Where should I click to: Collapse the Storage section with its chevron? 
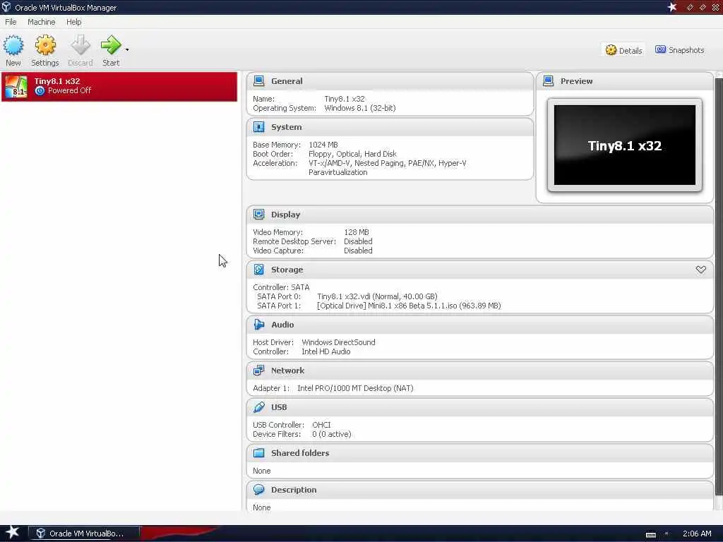coord(700,270)
